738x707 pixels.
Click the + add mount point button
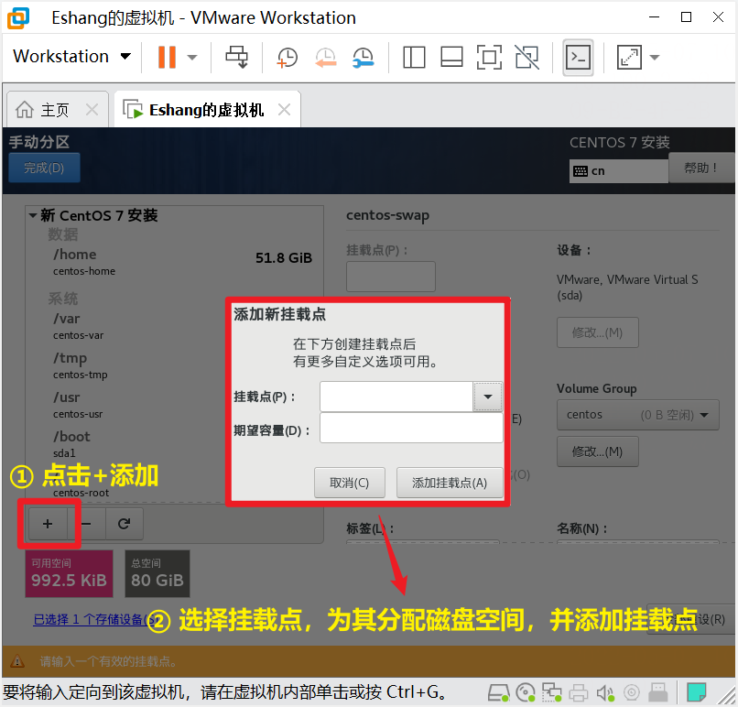(x=48, y=524)
